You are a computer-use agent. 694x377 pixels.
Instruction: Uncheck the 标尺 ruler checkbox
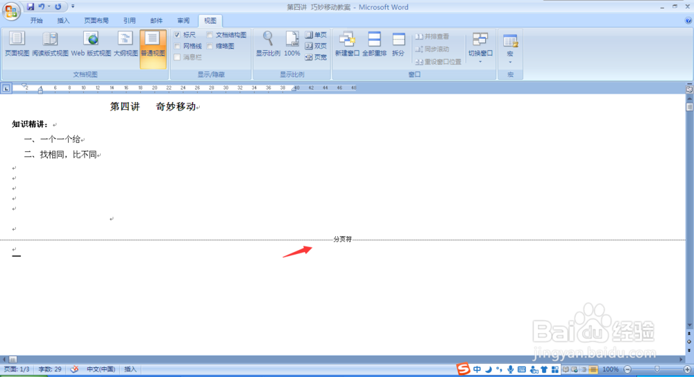click(x=177, y=35)
